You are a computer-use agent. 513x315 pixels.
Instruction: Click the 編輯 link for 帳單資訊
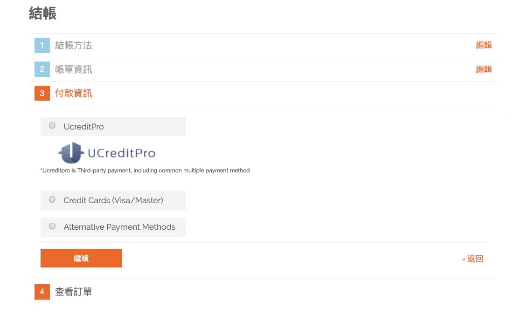pos(484,69)
